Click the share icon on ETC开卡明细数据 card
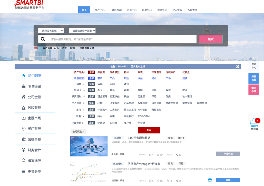The height and width of the screenshot is (186, 264). click(177, 155)
